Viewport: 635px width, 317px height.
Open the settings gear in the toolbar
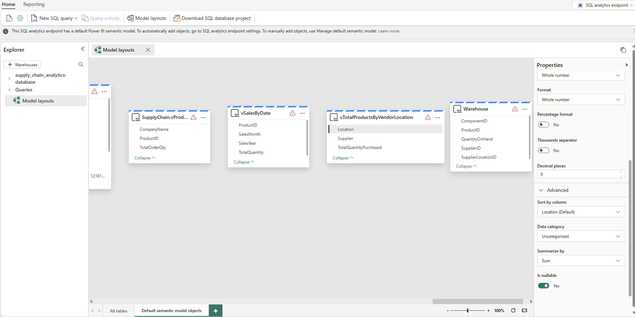(20, 18)
